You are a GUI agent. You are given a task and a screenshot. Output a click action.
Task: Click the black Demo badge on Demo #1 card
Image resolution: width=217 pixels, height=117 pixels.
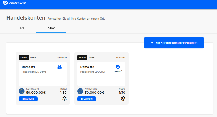tap(24, 58)
